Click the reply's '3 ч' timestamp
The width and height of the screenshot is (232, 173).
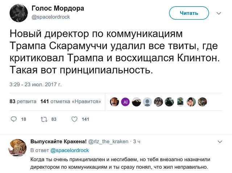[137, 142]
